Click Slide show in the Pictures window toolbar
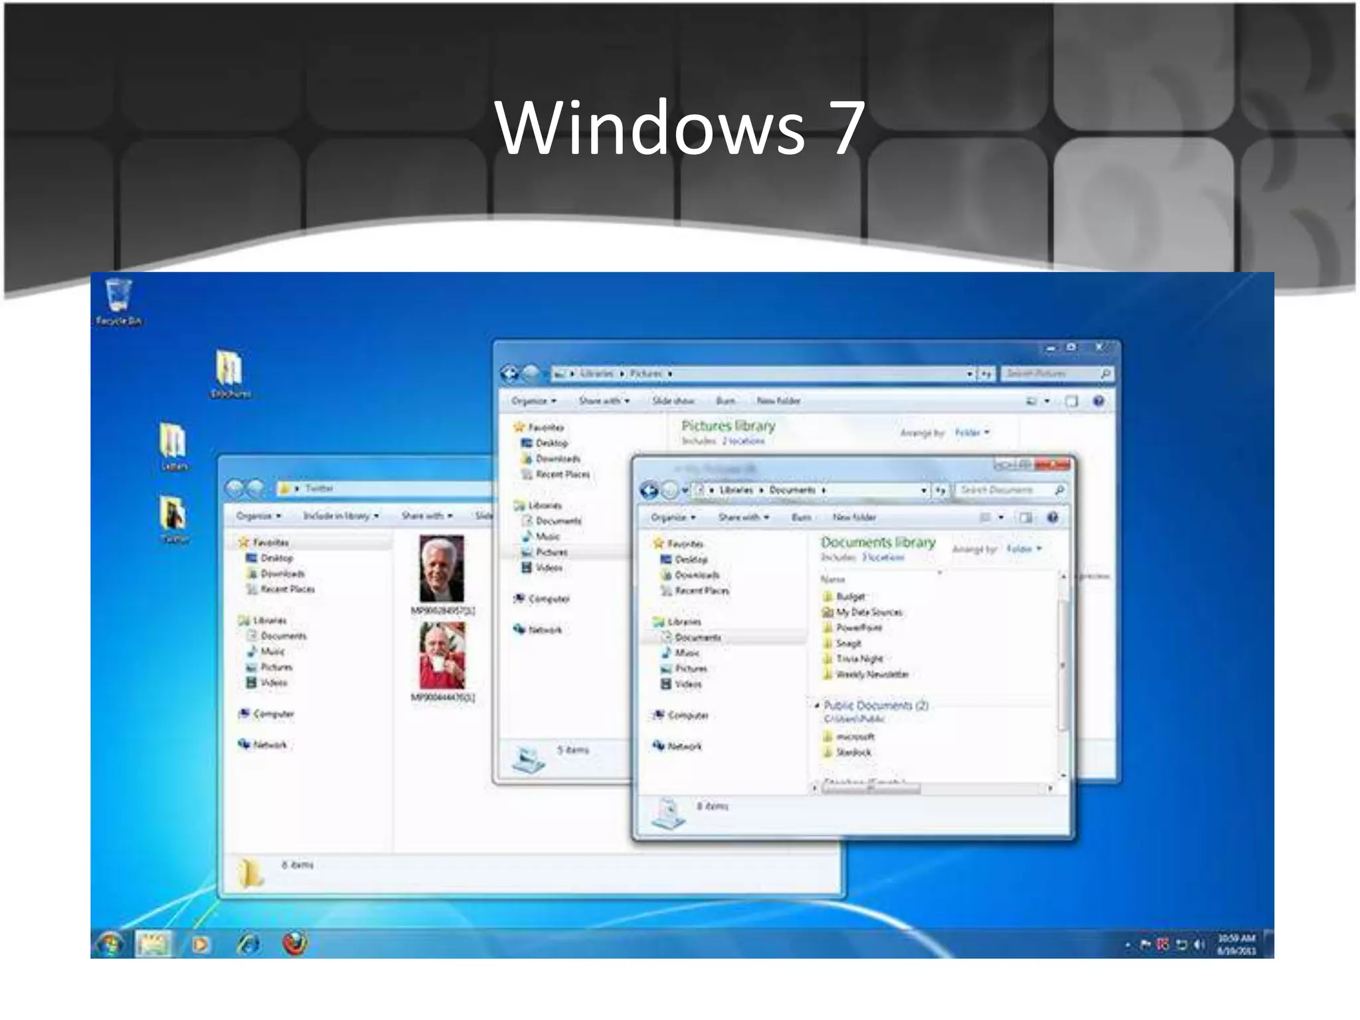1360x1020 pixels. pyautogui.click(x=673, y=401)
